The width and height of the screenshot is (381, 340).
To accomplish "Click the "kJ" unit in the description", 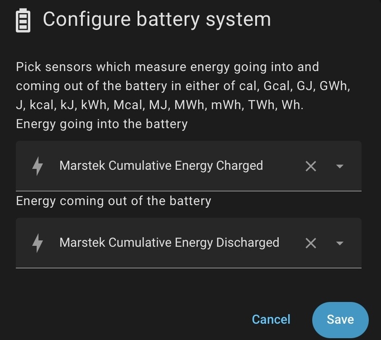I will [68, 105].
